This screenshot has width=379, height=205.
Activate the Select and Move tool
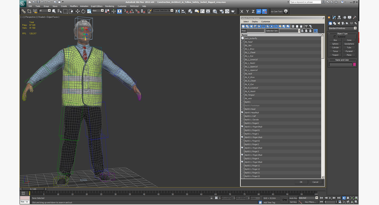(x=78, y=11)
